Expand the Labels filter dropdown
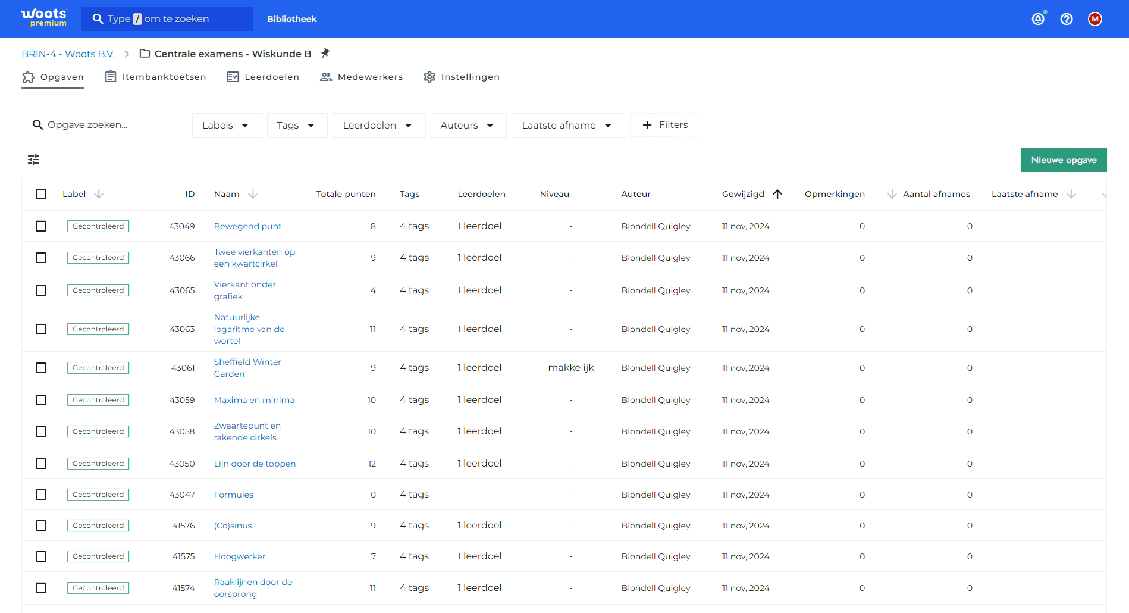The height and width of the screenshot is (613, 1129). pyautogui.click(x=227, y=126)
